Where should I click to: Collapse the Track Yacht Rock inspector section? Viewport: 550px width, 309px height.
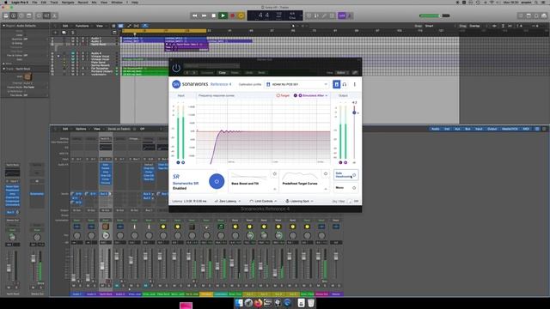(x=3, y=69)
